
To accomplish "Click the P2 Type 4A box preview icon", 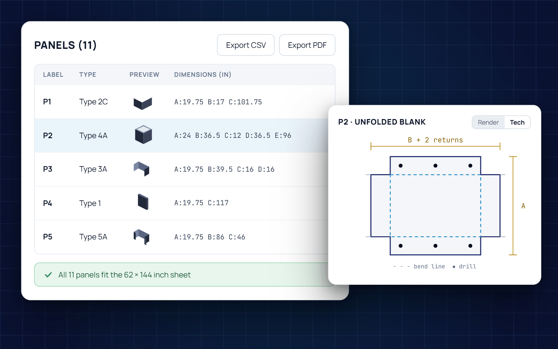I will coord(143,135).
